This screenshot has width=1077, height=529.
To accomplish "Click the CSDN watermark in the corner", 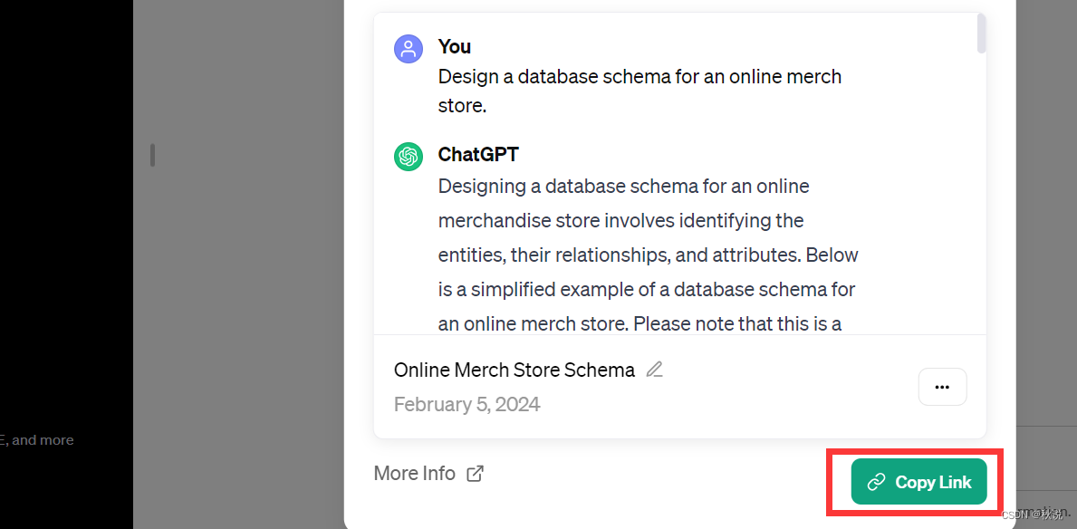I will [1032, 514].
